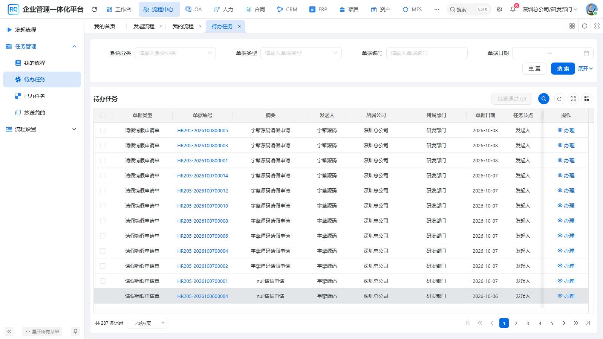Reload the current tab page
This screenshot has height=339, width=603.
tap(585, 26)
